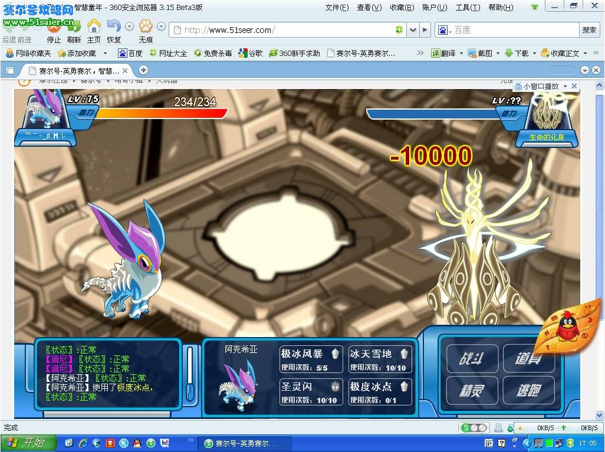The width and height of the screenshot is (605, 452).
Task: Expand the 翻译 dropdown arrow
Action: (x=461, y=53)
